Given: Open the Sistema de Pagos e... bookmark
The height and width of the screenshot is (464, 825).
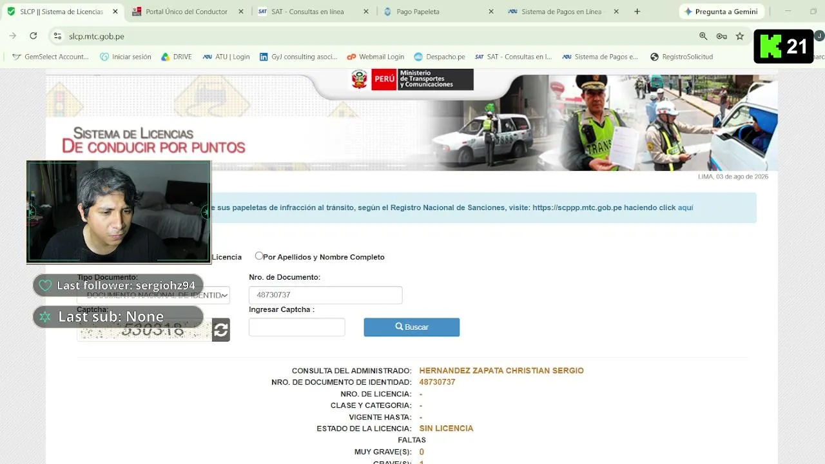Looking at the screenshot, I should pos(600,57).
